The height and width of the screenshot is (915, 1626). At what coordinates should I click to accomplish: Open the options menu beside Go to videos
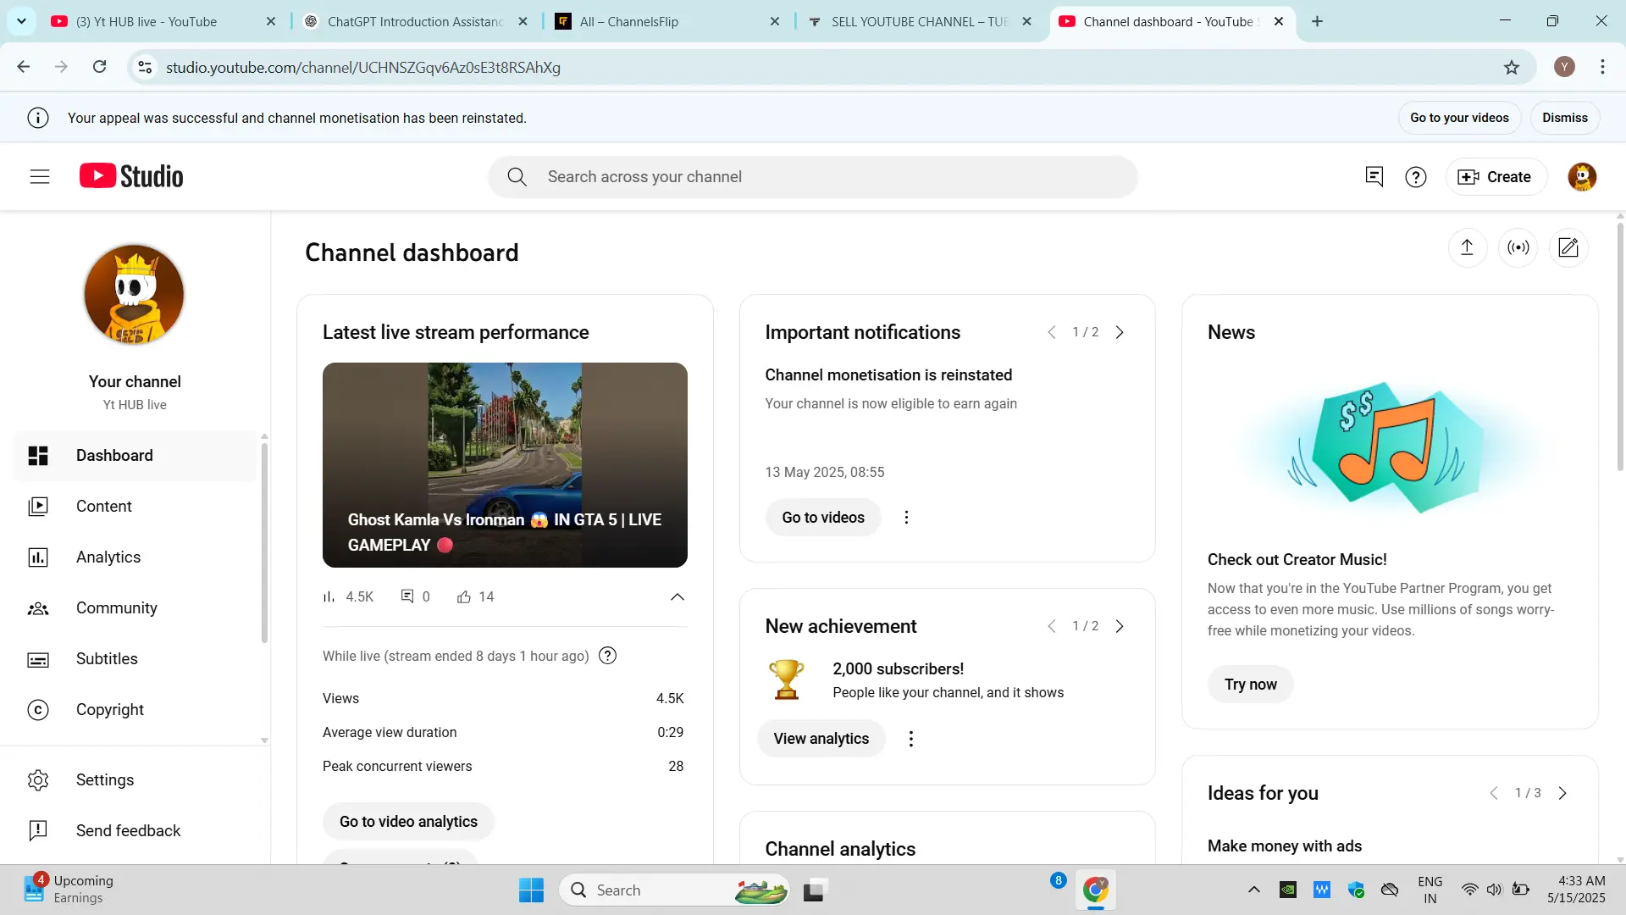click(906, 518)
